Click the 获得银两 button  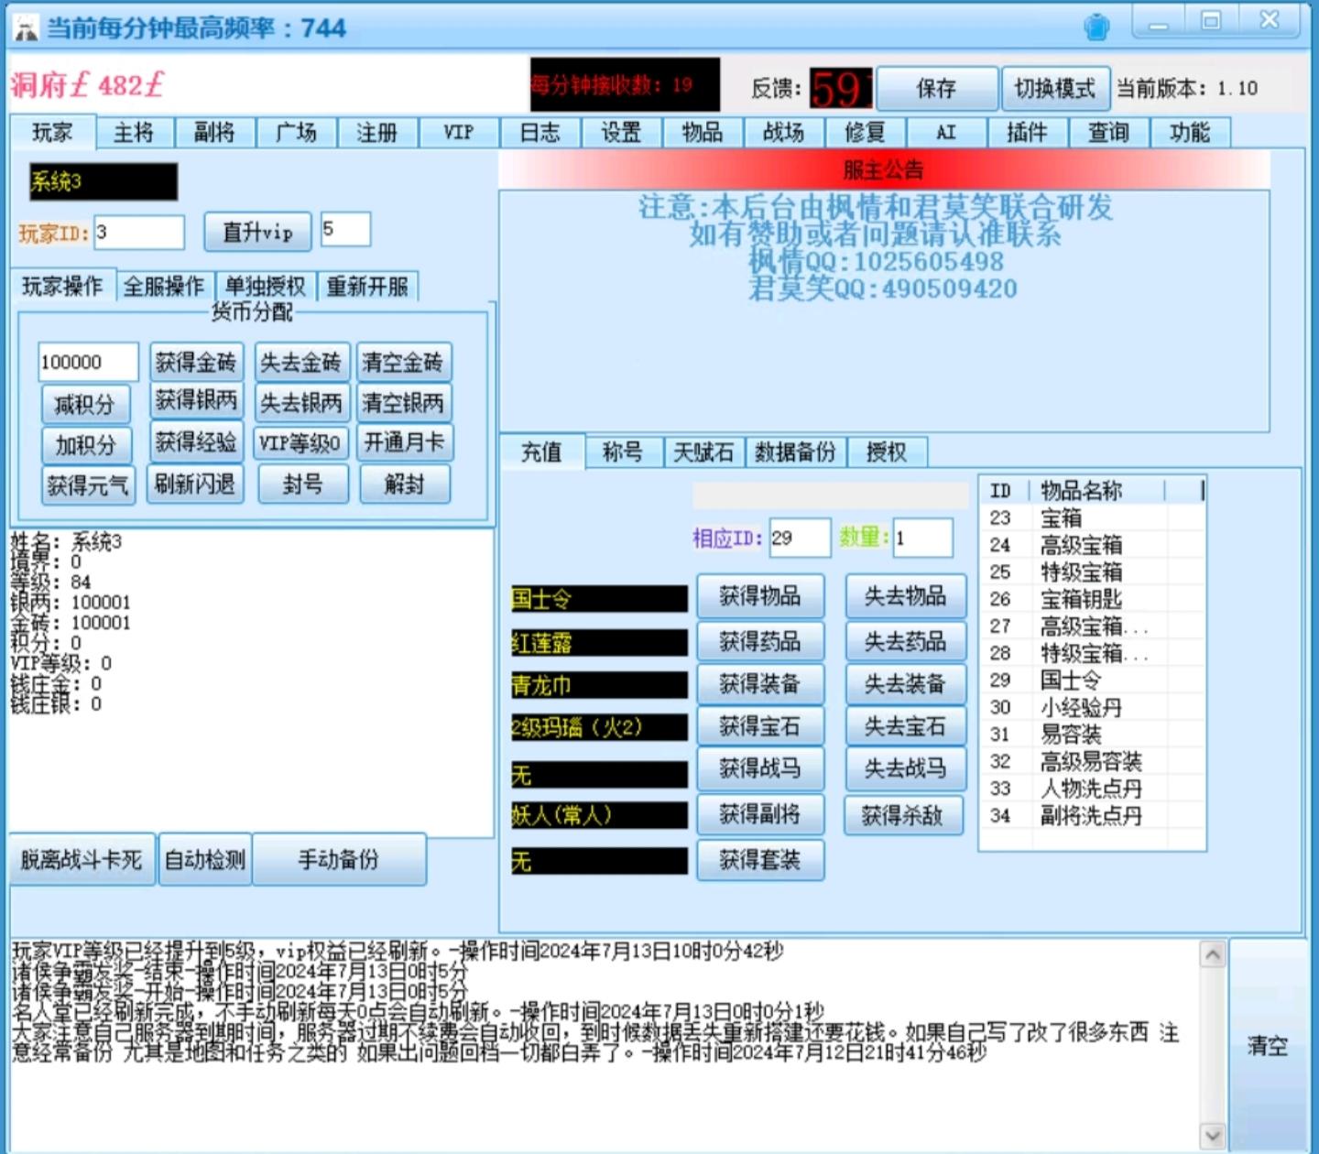click(196, 401)
